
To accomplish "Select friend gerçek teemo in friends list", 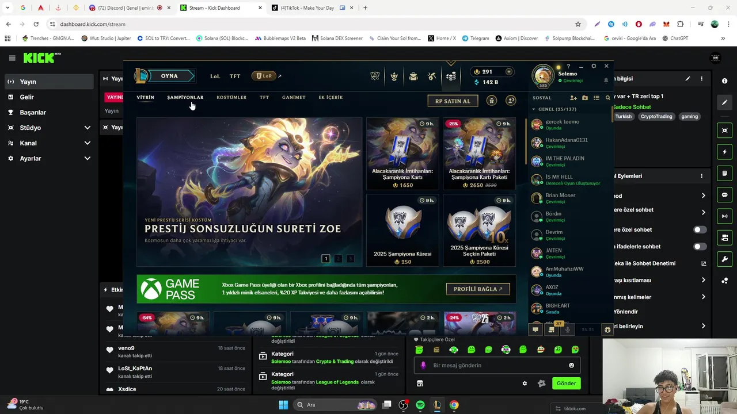I will (x=570, y=125).
